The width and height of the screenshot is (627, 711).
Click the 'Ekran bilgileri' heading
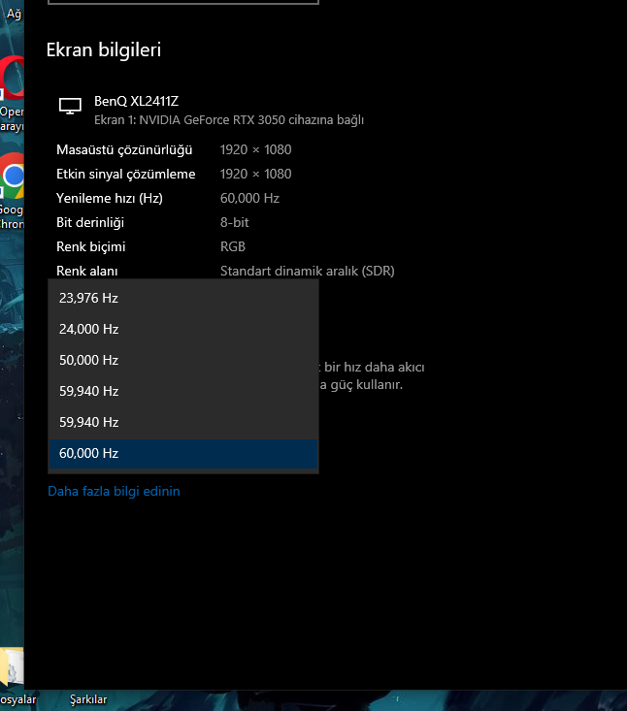(104, 49)
